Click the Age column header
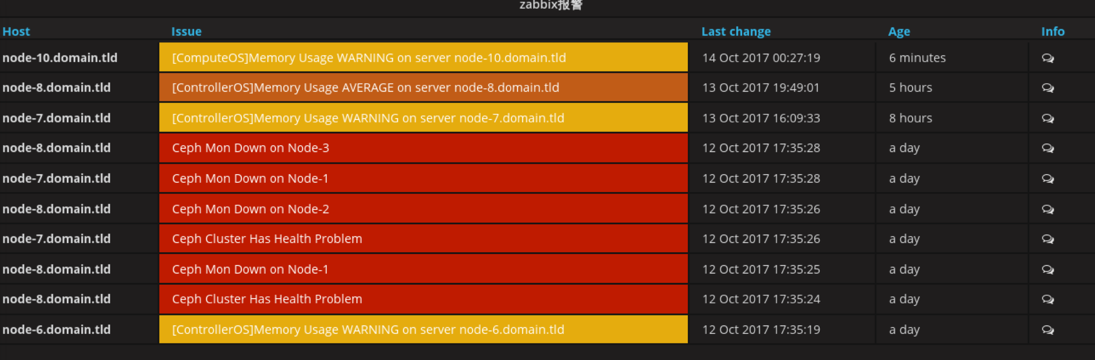This screenshot has height=360, width=1095. (x=899, y=32)
